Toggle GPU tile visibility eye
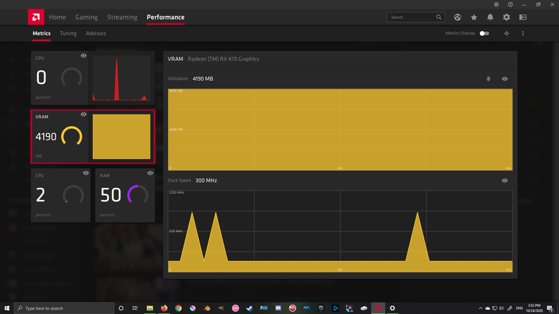559x314 pixels. [83, 55]
